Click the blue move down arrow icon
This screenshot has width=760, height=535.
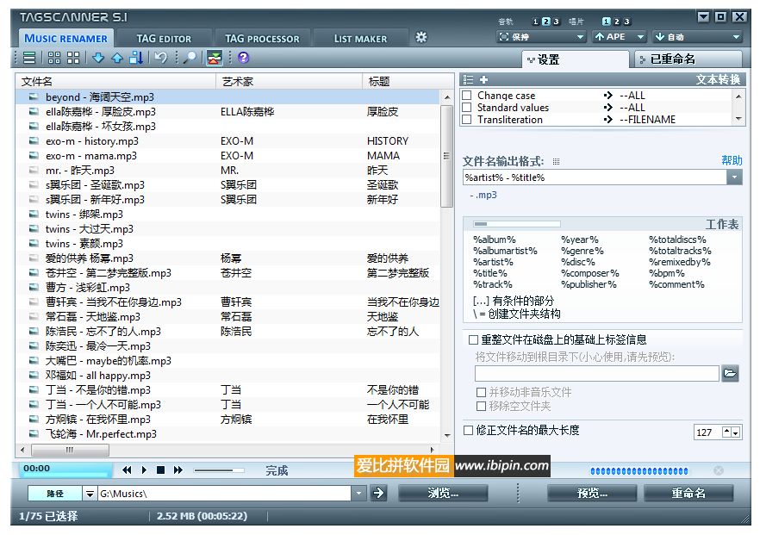tap(98, 59)
